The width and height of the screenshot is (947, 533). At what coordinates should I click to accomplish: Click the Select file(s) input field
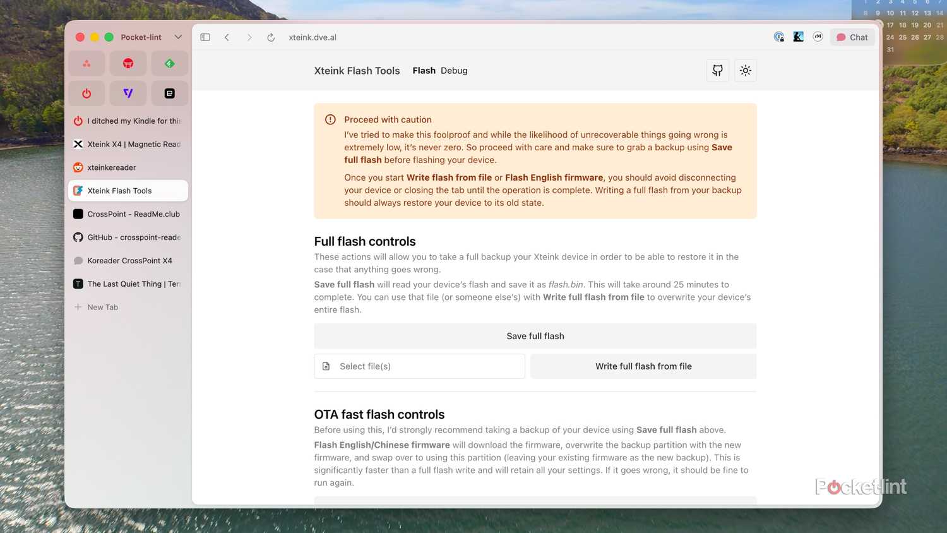click(420, 366)
